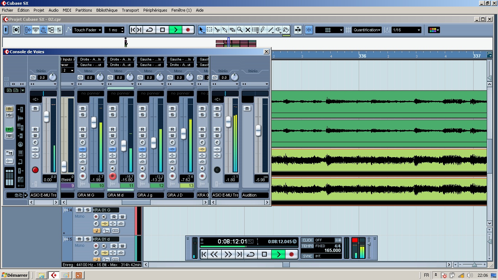Viewport: 498px width, 280px height.
Task: Open the Périphériques menu
Action: (155, 10)
